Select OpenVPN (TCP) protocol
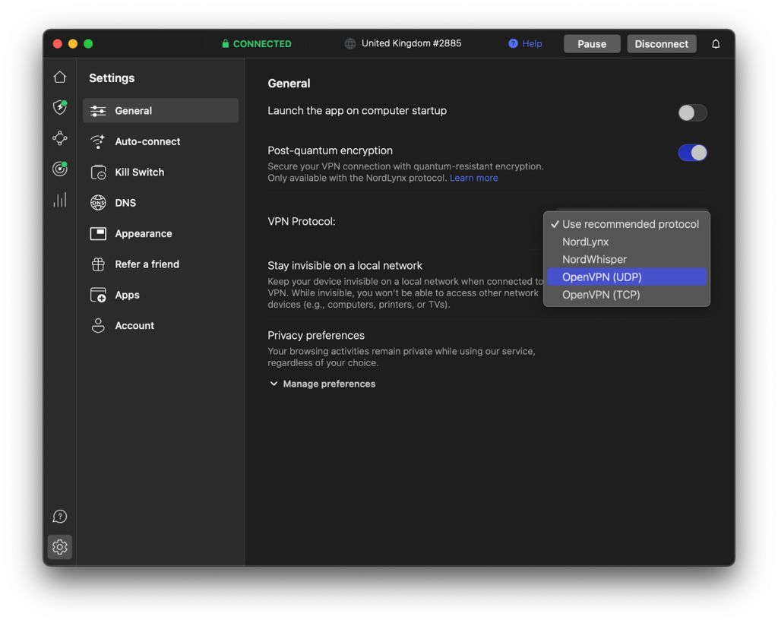 [x=627, y=295]
